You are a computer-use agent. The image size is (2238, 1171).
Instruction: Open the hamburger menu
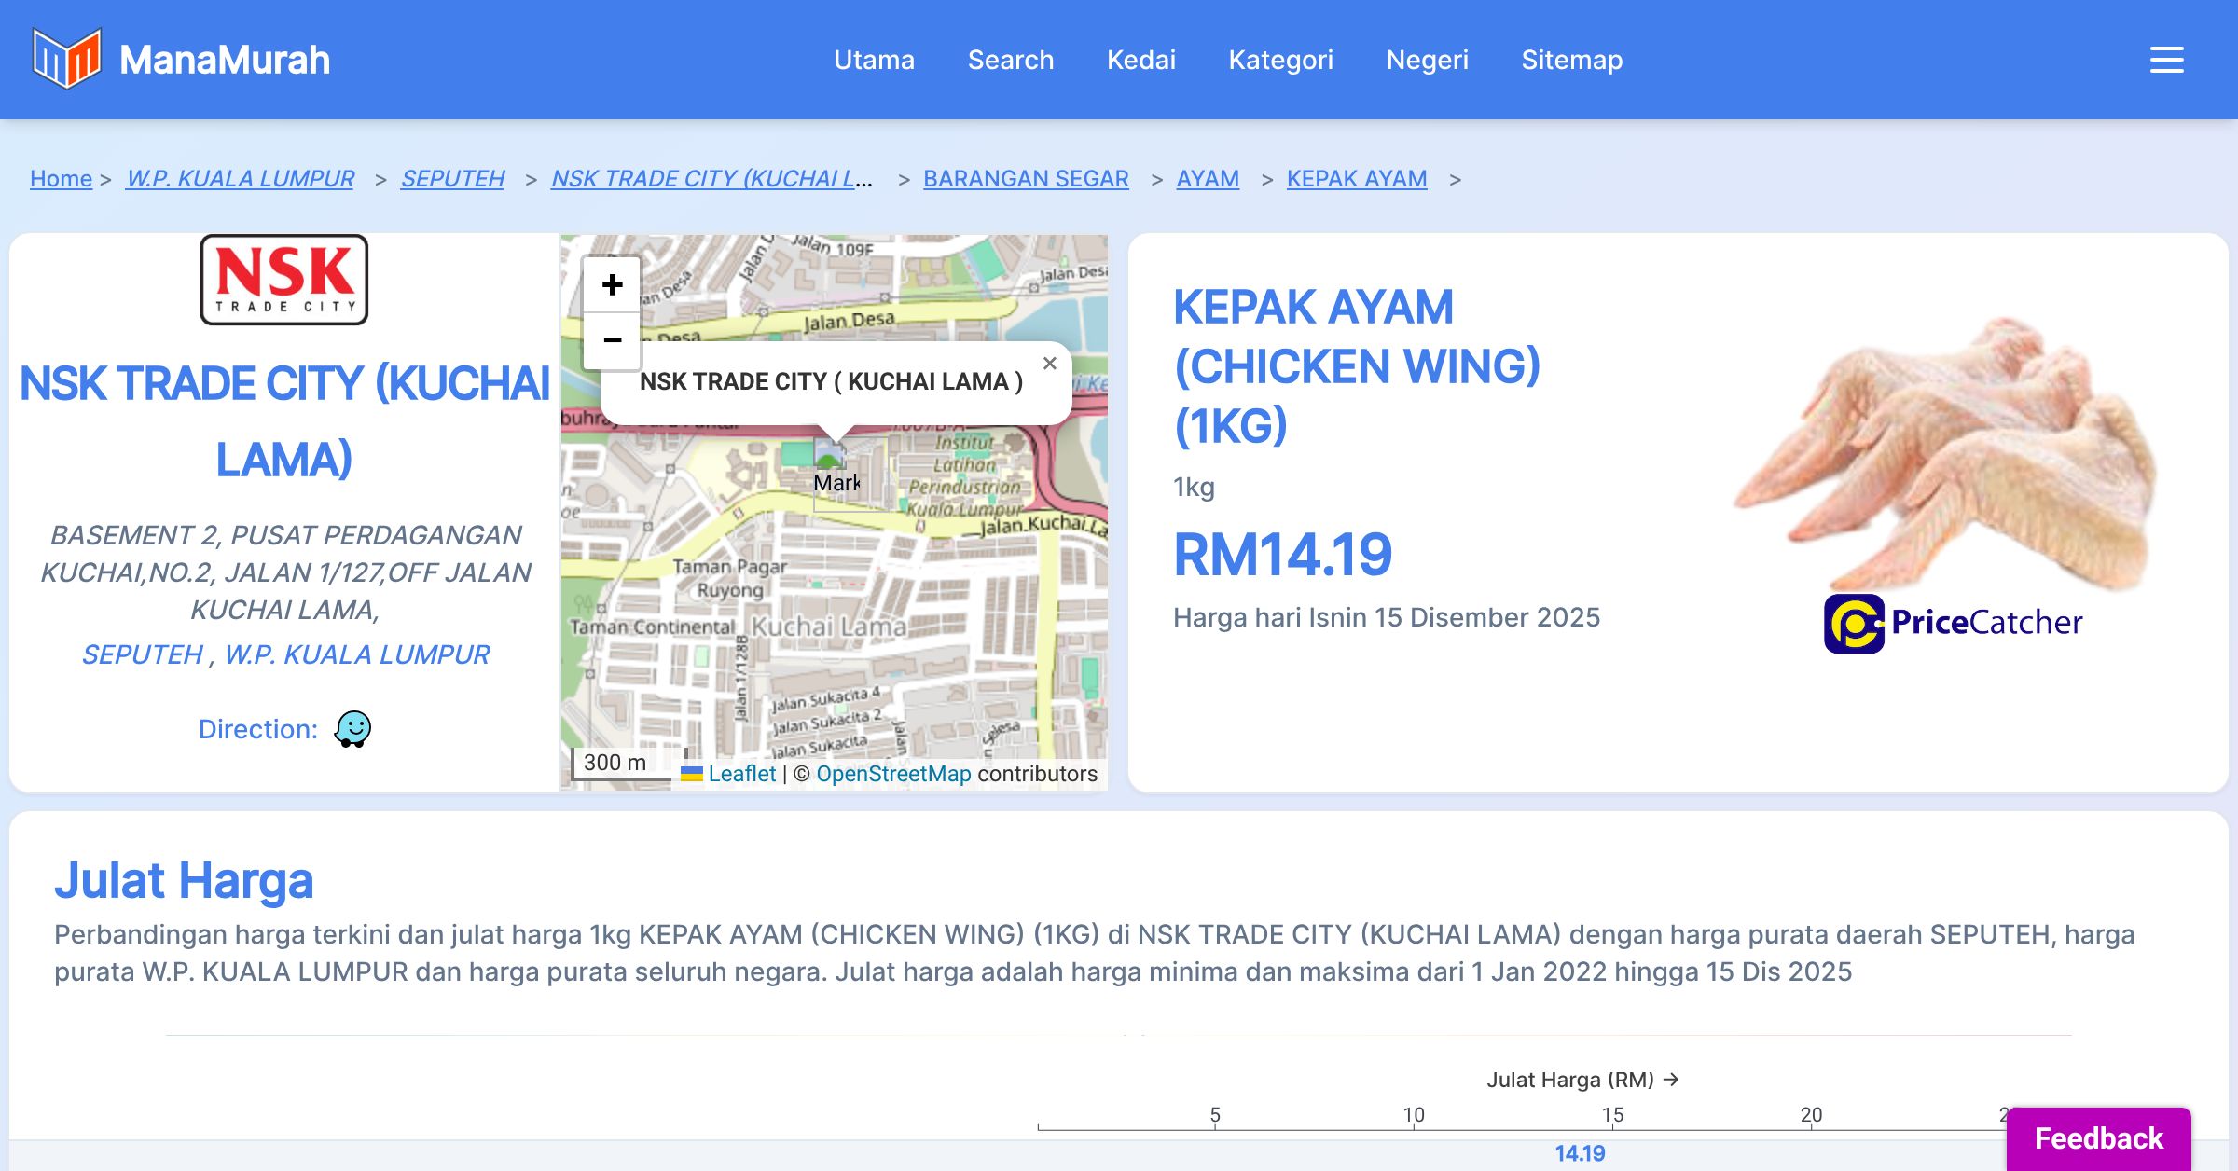pos(2166,60)
